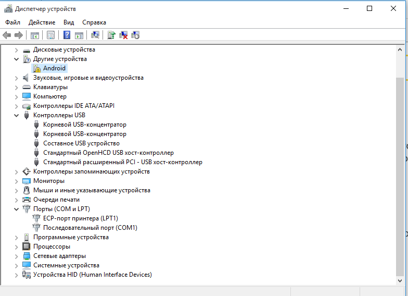Collapse the Порты (COM и LPT) category
This screenshot has height=296, width=408.
pos(16,209)
